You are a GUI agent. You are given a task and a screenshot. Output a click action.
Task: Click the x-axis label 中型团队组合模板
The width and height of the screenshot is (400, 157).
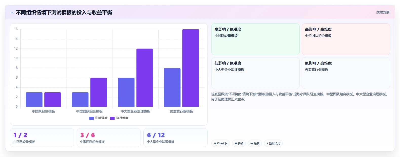pos(89,111)
